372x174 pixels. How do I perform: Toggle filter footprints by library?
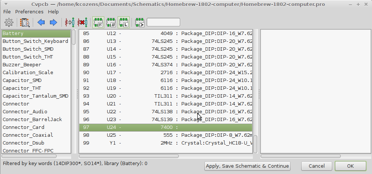click(x=124, y=23)
